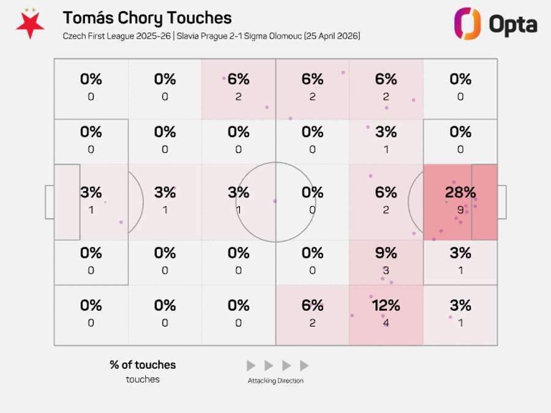The image size is (551, 413).
Task: Click the Opta gradient logo symbol
Action: 467,23
